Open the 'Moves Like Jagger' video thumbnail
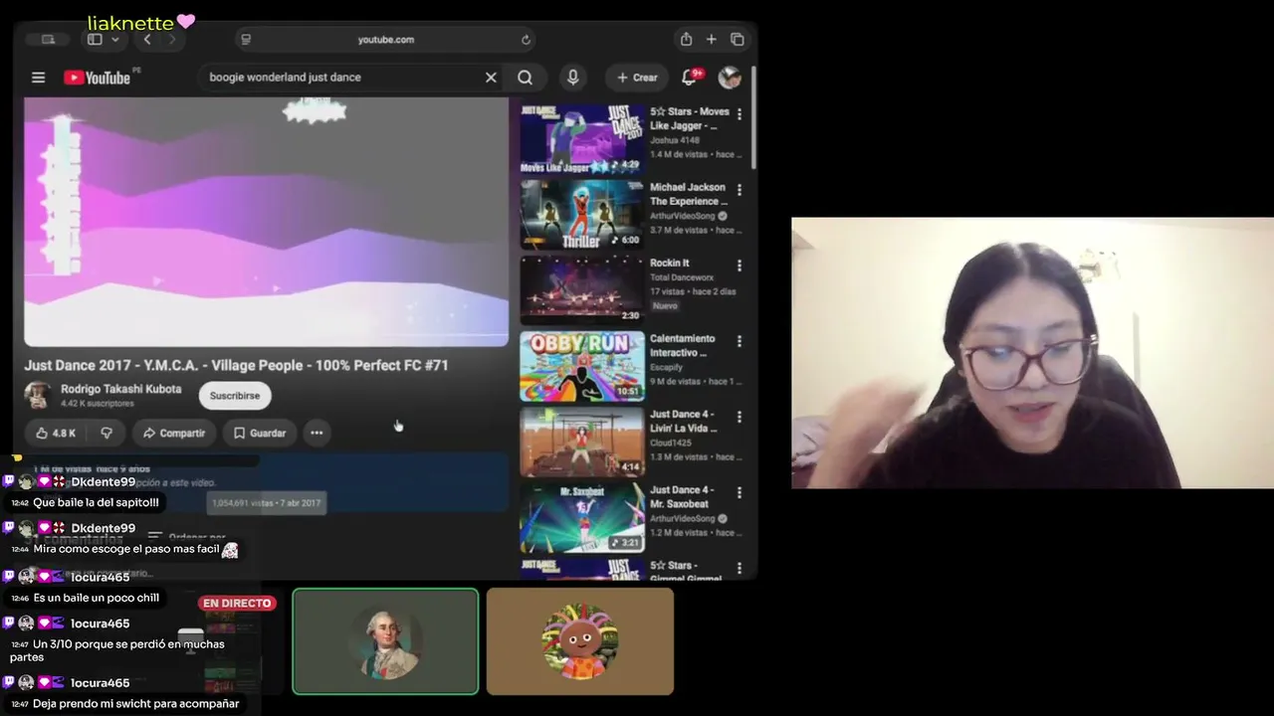1274x716 pixels. click(582, 139)
